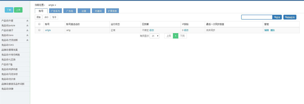Collapse the 产品词/外套 chevron
This screenshot has width=304, height=104.
27,20
